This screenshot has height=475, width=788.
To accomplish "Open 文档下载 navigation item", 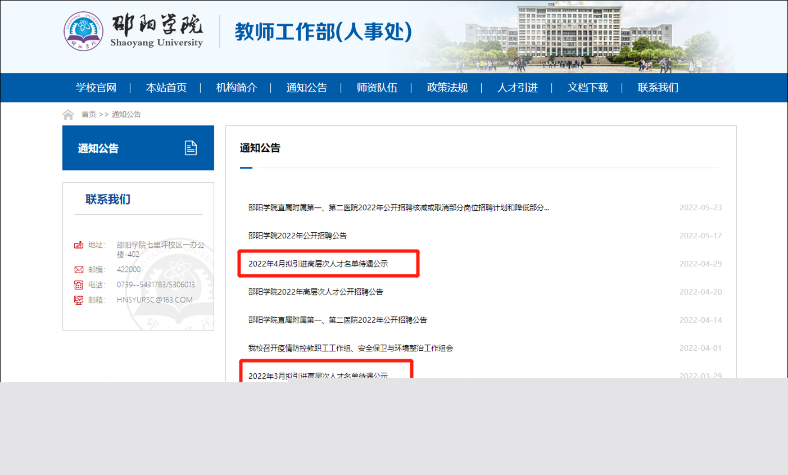I will [x=587, y=88].
